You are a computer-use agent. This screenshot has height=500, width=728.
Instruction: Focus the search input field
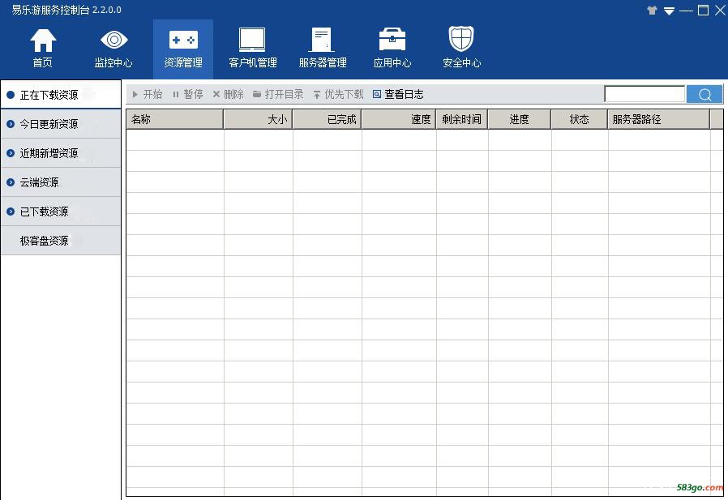tap(644, 94)
